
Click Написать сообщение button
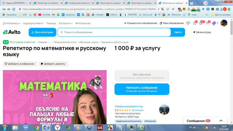[x=142, y=89]
